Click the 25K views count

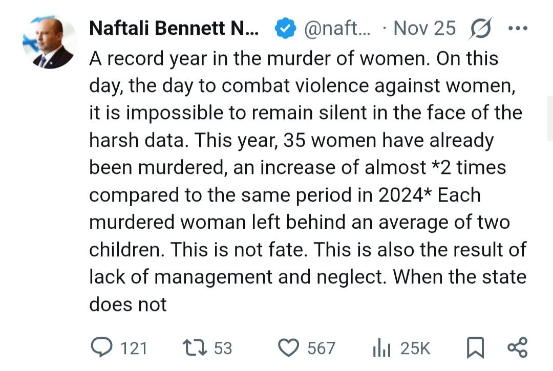pyautogui.click(x=415, y=348)
